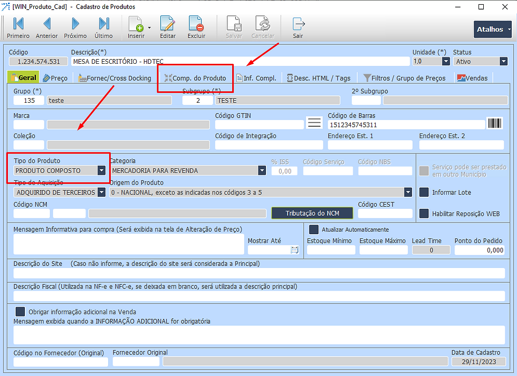517x376 pixels.
Task: Expand the Status dropdown
Action: pyautogui.click(x=503, y=61)
